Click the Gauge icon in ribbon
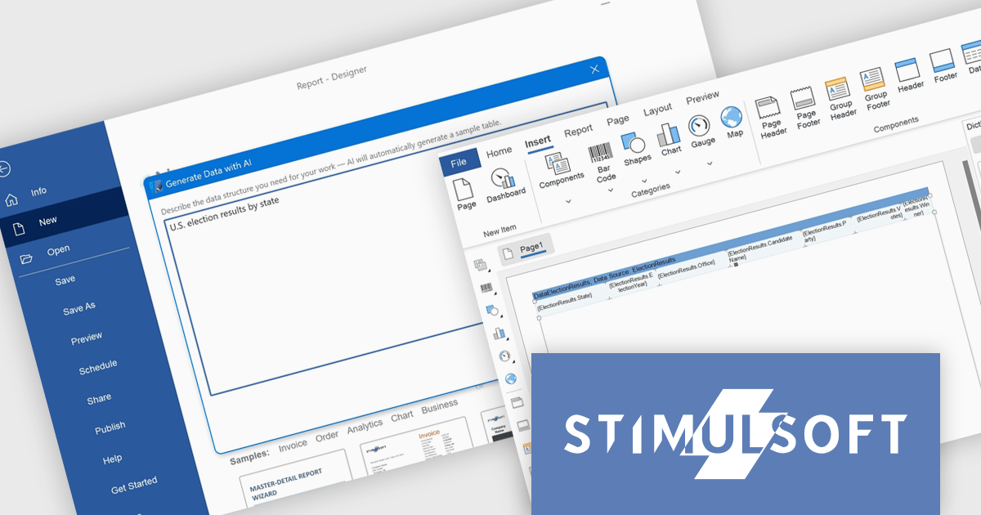This screenshot has height=515, width=981. point(700,126)
